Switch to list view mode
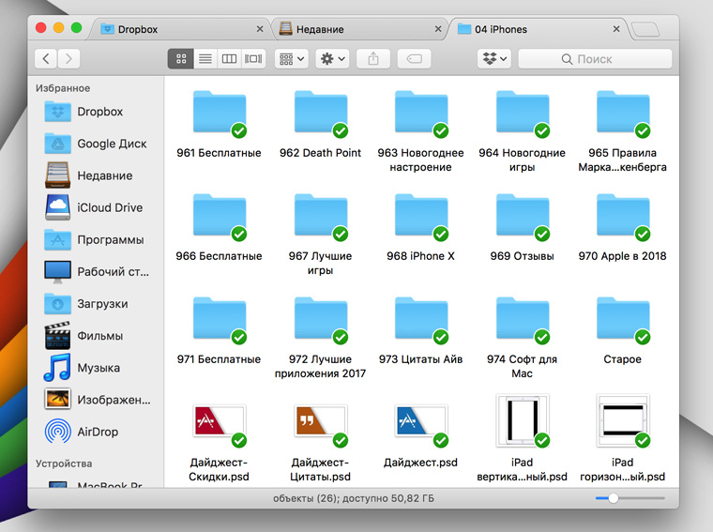Screen dimensions: 713x532 (x=205, y=59)
